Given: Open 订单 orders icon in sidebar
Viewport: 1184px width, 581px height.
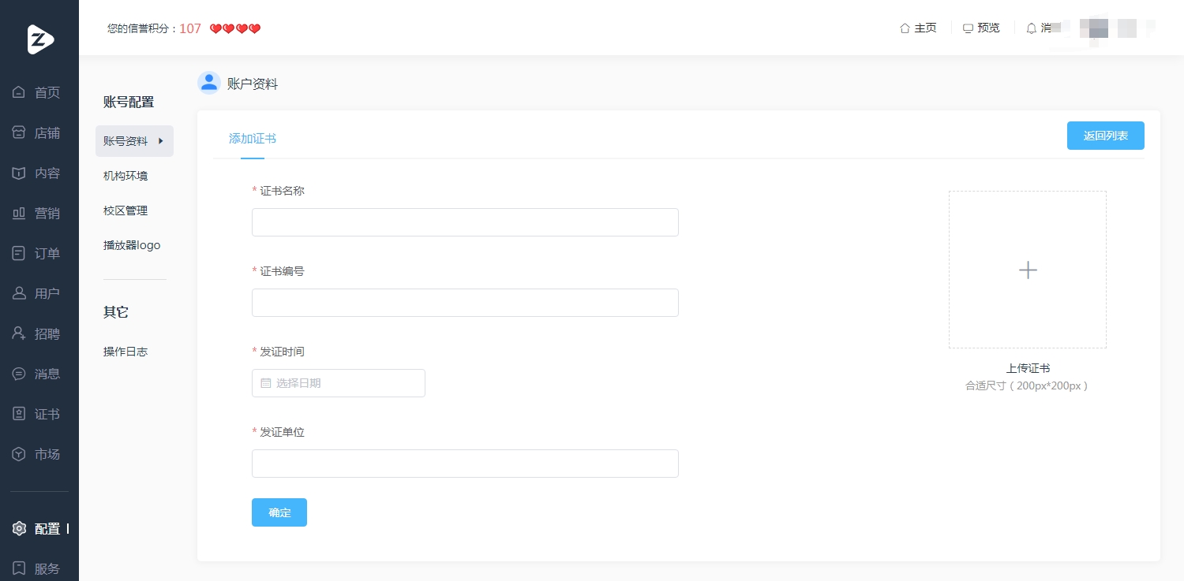Looking at the screenshot, I should coord(19,253).
